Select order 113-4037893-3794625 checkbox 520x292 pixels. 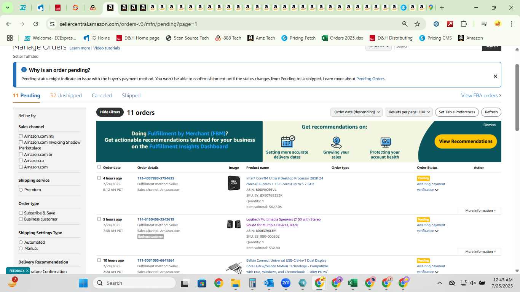[x=99, y=178]
